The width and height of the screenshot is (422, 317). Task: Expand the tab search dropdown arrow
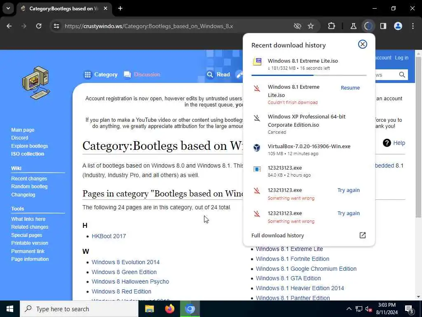8,8
